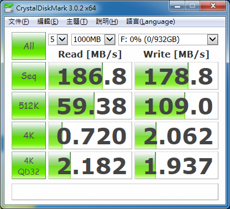Click the Seq write result 178.8
The width and height of the screenshot is (230, 209).
(x=176, y=76)
